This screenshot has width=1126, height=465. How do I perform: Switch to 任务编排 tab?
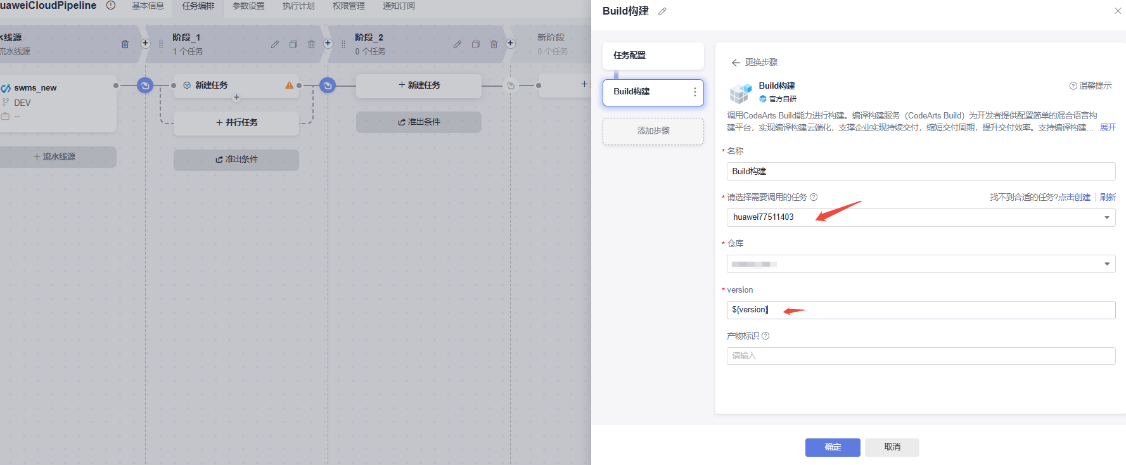[x=198, y=6]
